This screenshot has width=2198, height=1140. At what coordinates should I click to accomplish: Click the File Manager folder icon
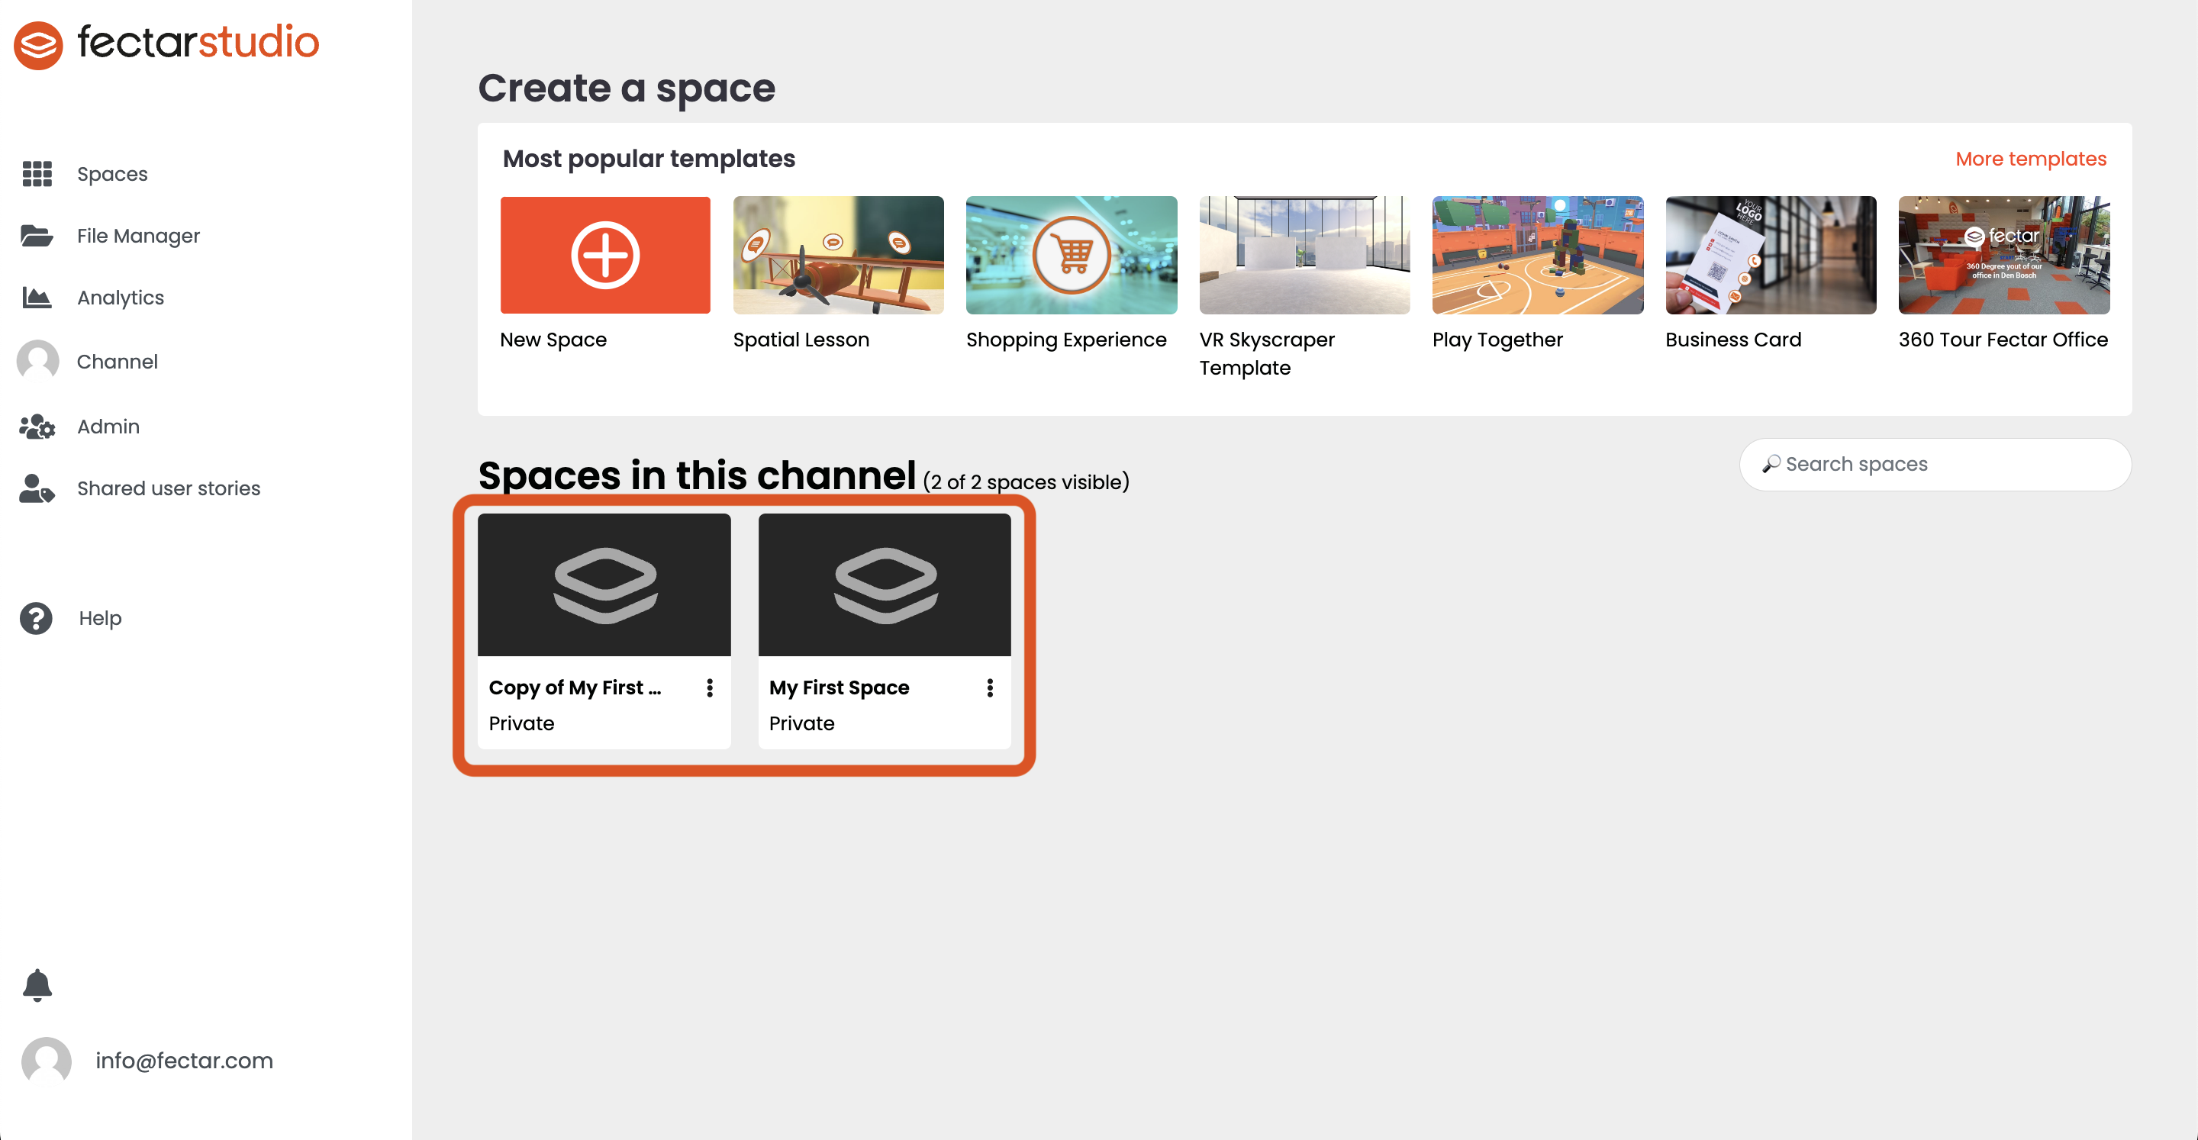tap(37, 236)
